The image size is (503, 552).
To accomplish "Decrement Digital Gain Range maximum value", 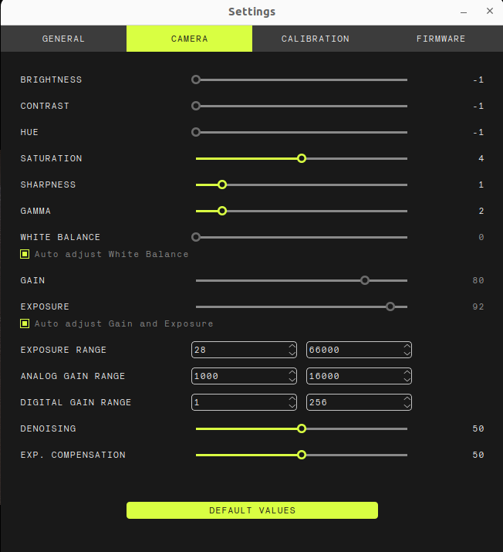I will 407,406.
